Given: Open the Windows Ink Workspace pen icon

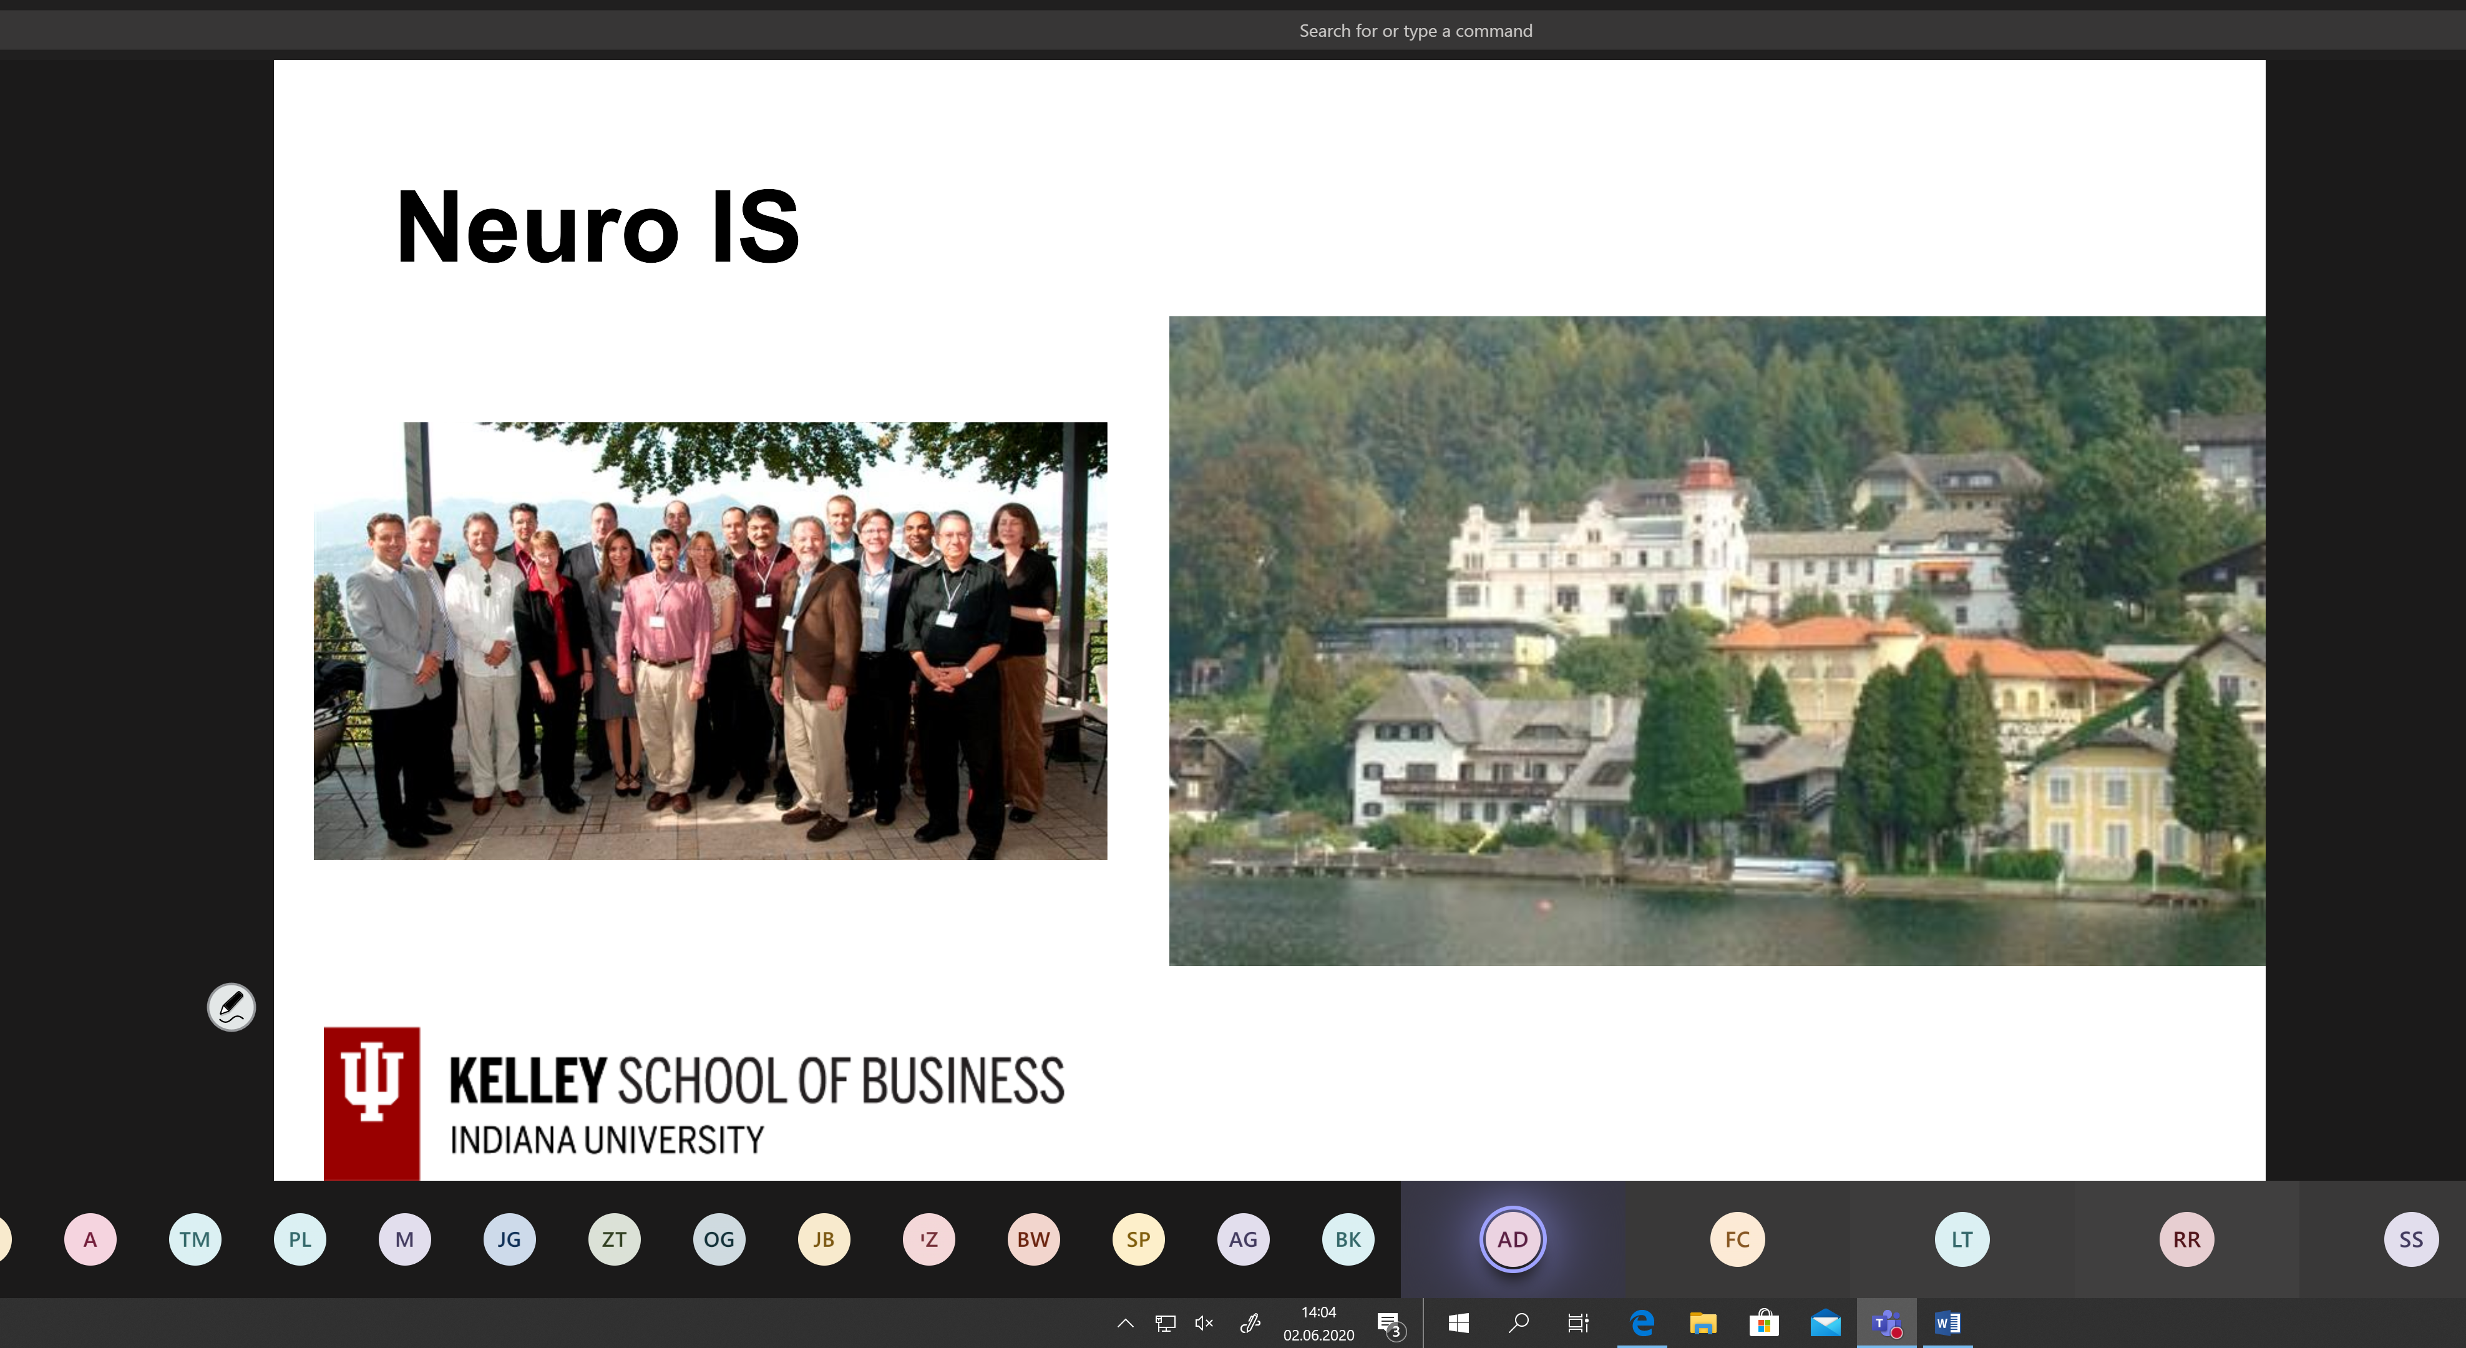Looking at the screenshot, I should [1249, 1323].
